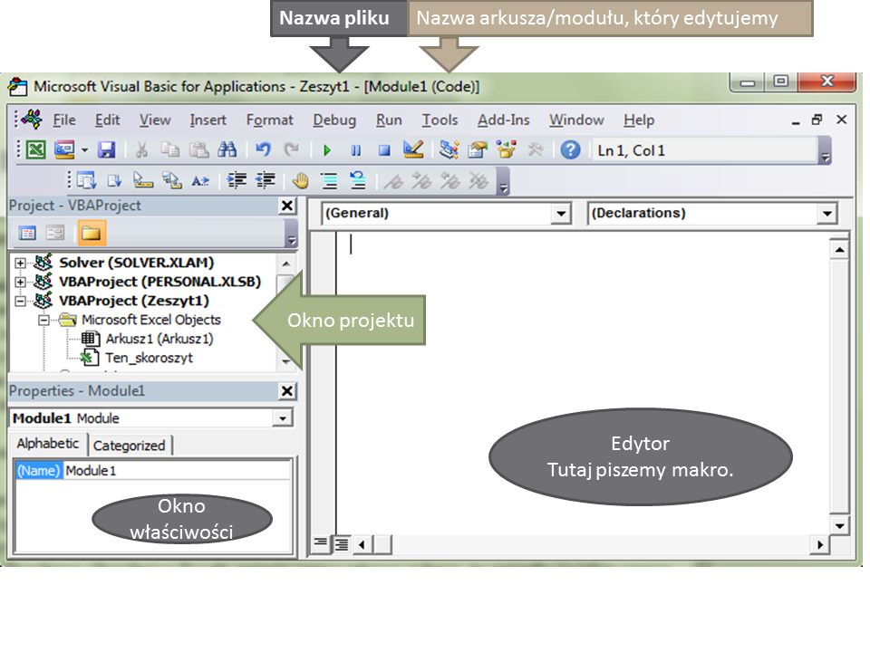This screenshot has width=870, height=652.
Task: Run the macro with the Run Sub icon
Action: click(x=326, y=150)
